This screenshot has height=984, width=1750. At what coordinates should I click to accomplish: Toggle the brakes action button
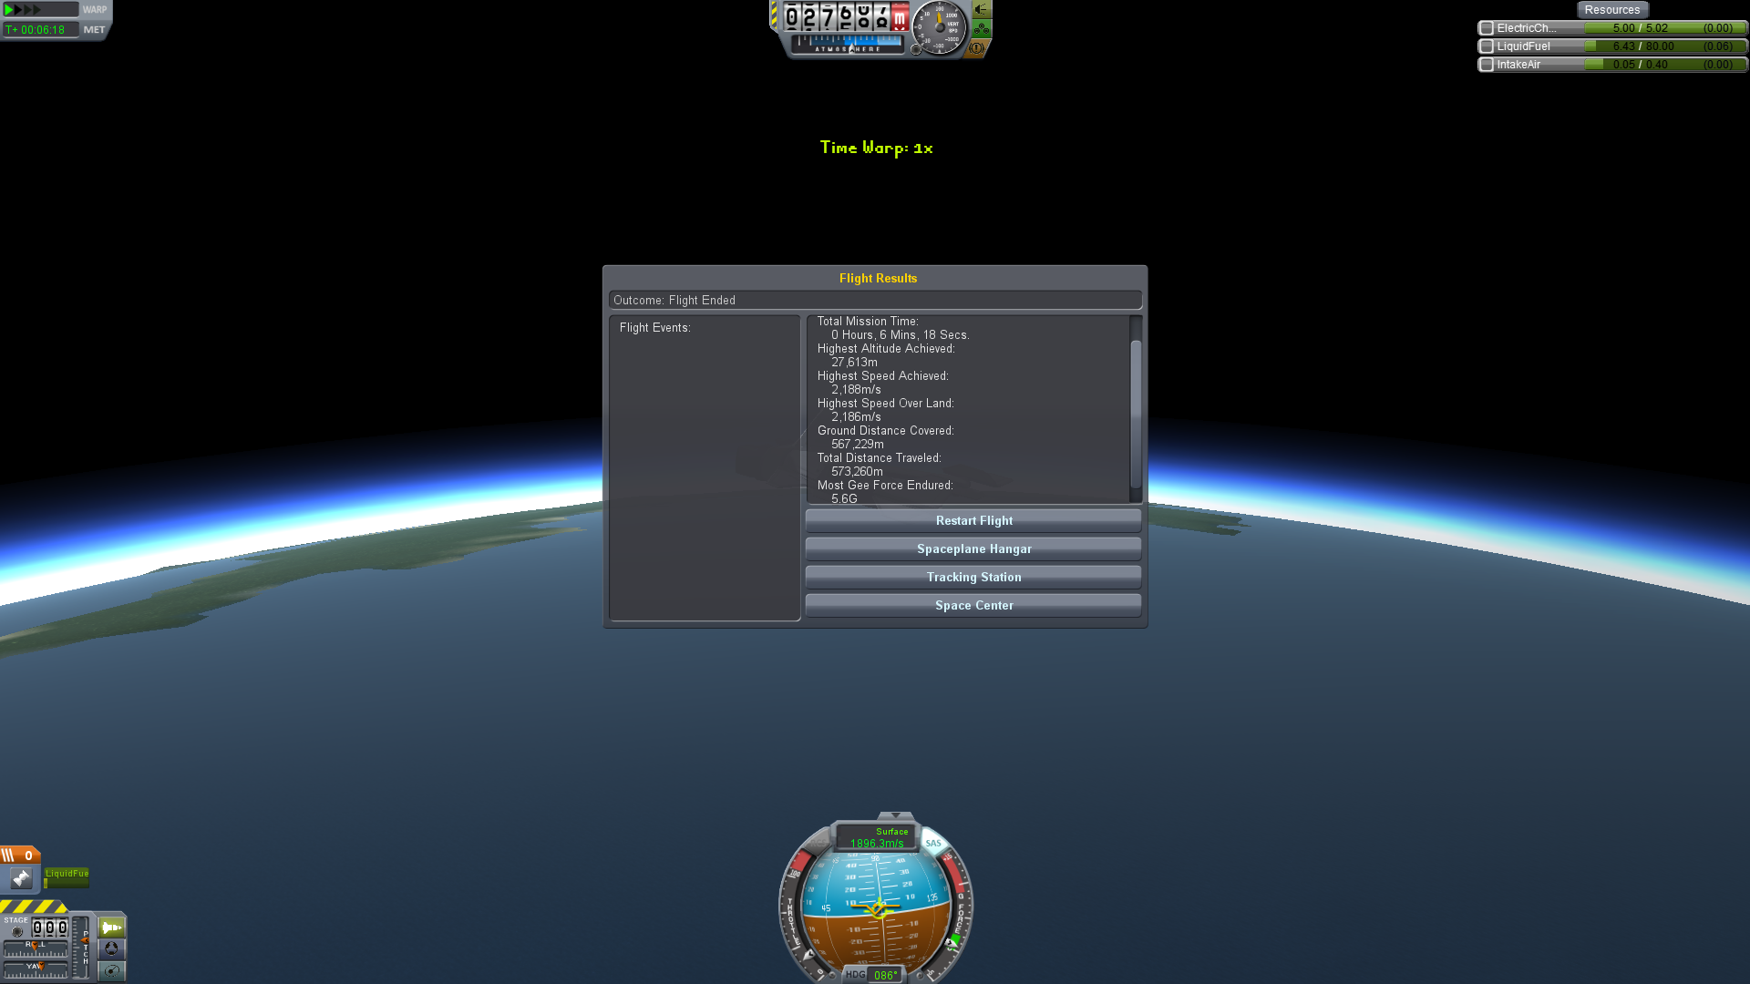[976, 47]
